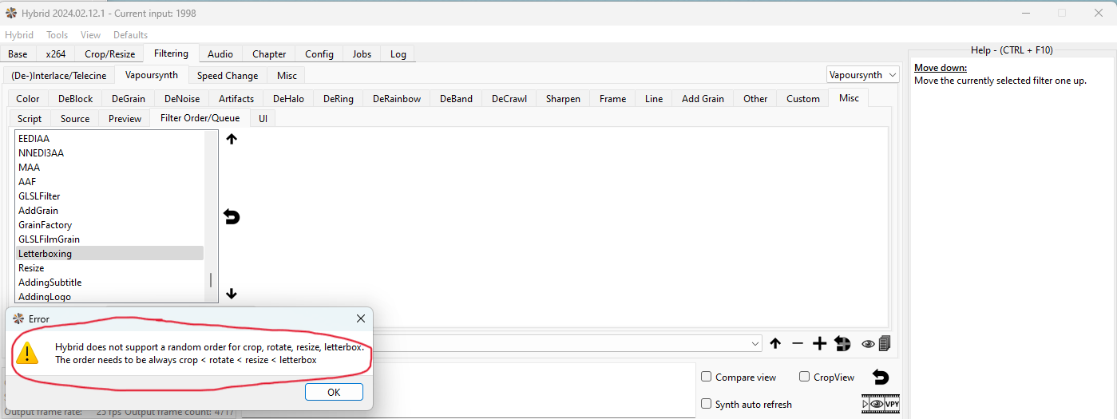Select the Artifacts filter tab
Screen dimensions: 1117x419
coord(236,99)
